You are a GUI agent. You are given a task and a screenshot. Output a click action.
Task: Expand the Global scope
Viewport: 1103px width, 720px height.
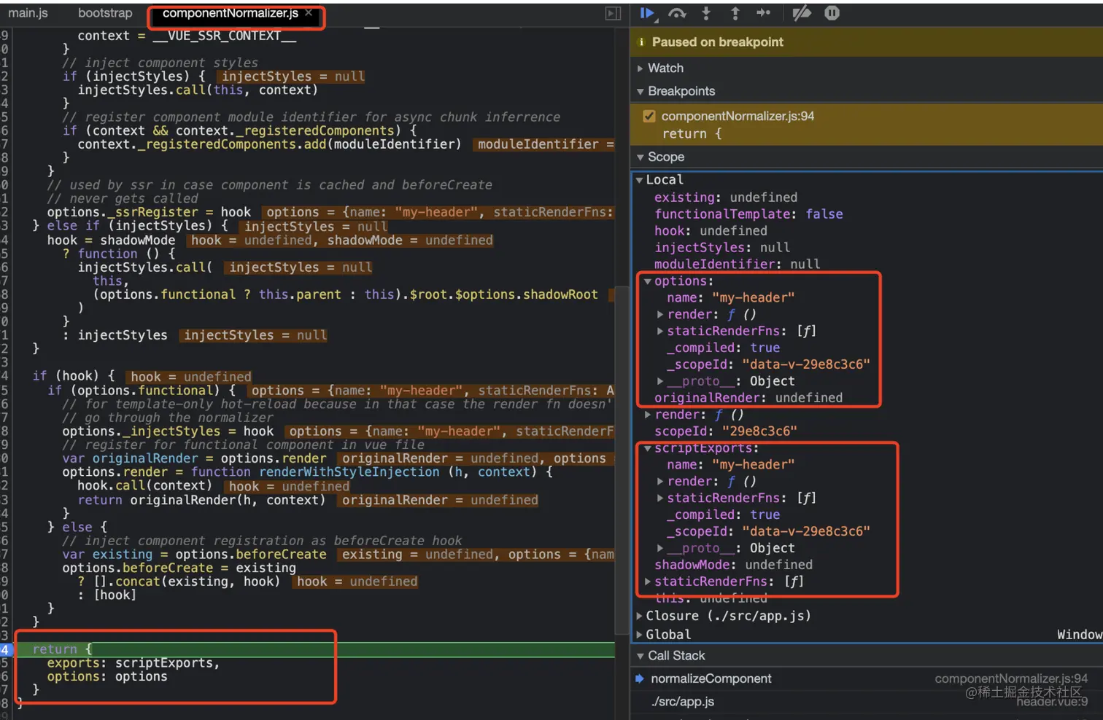point(640,635)
